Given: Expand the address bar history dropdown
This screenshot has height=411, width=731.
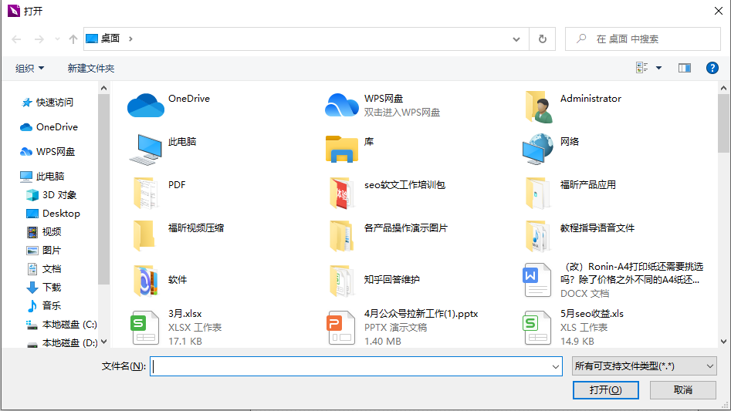Looking at the screenshot, I should [x=516, y=39].
